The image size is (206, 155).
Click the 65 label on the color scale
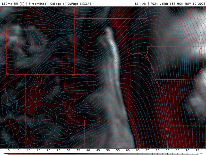pyautogui.click(x=138, y=150)
